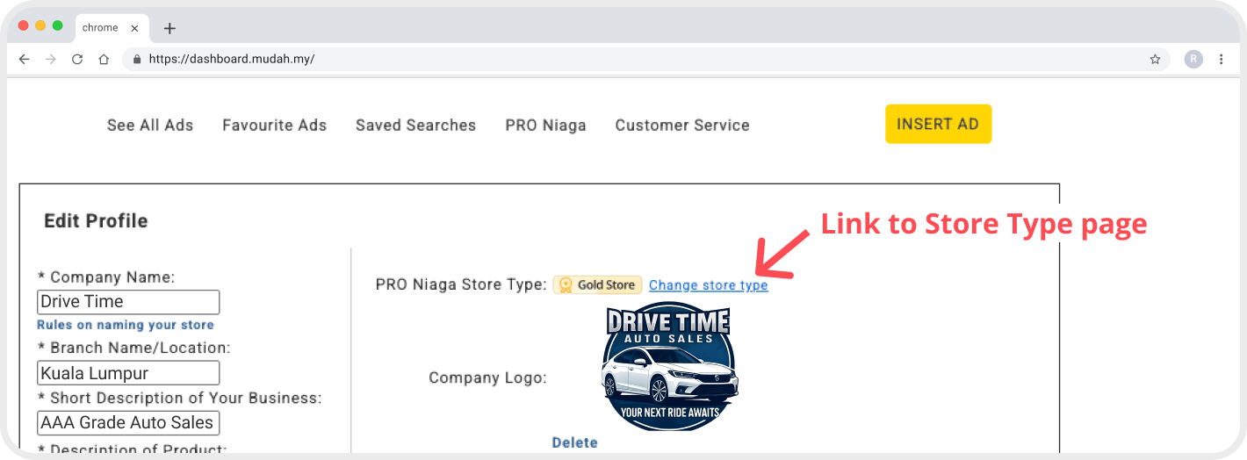This screenshot has width=1247, height=460.
Task: Open Rules on naming your store link
Action: (126, 325)
